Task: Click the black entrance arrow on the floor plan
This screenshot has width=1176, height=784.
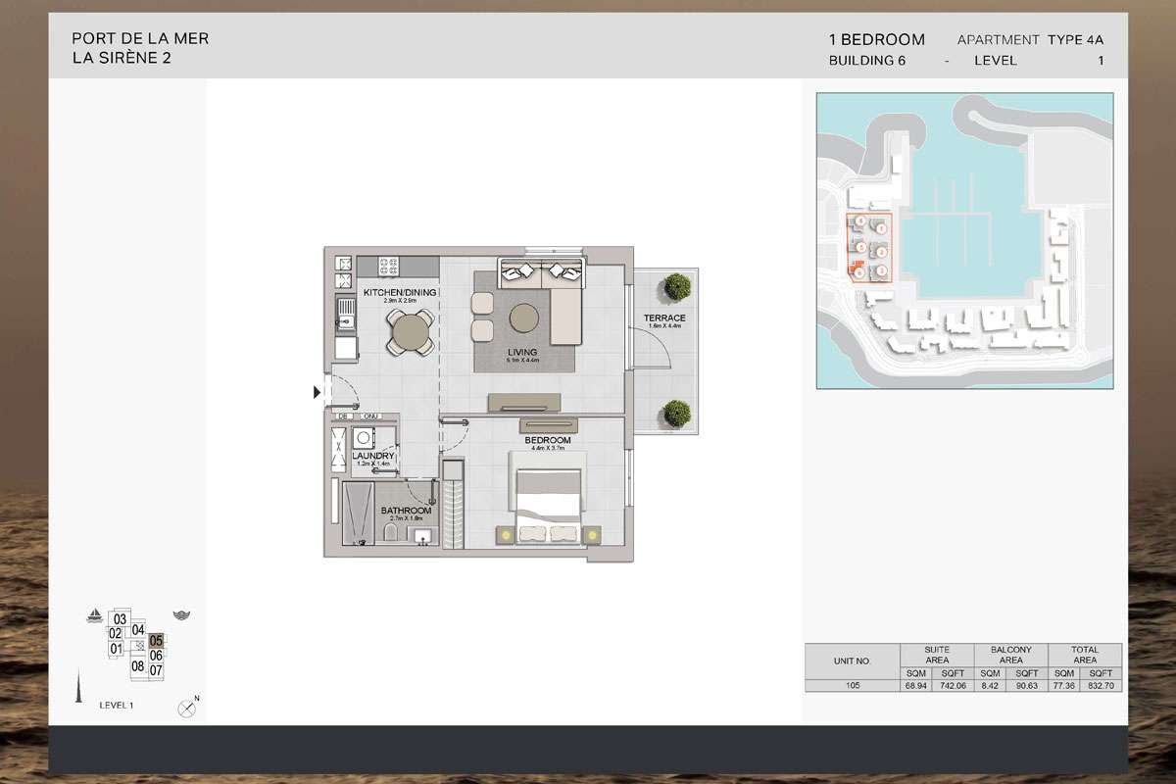Action: coord(317,393)
